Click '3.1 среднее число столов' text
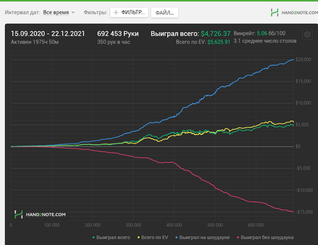The height and width of the screenshot is (245, 318). pos(265,41)
